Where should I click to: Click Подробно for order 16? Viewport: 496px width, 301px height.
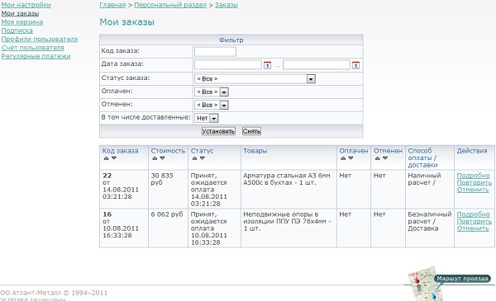click(x=473, y=214)
